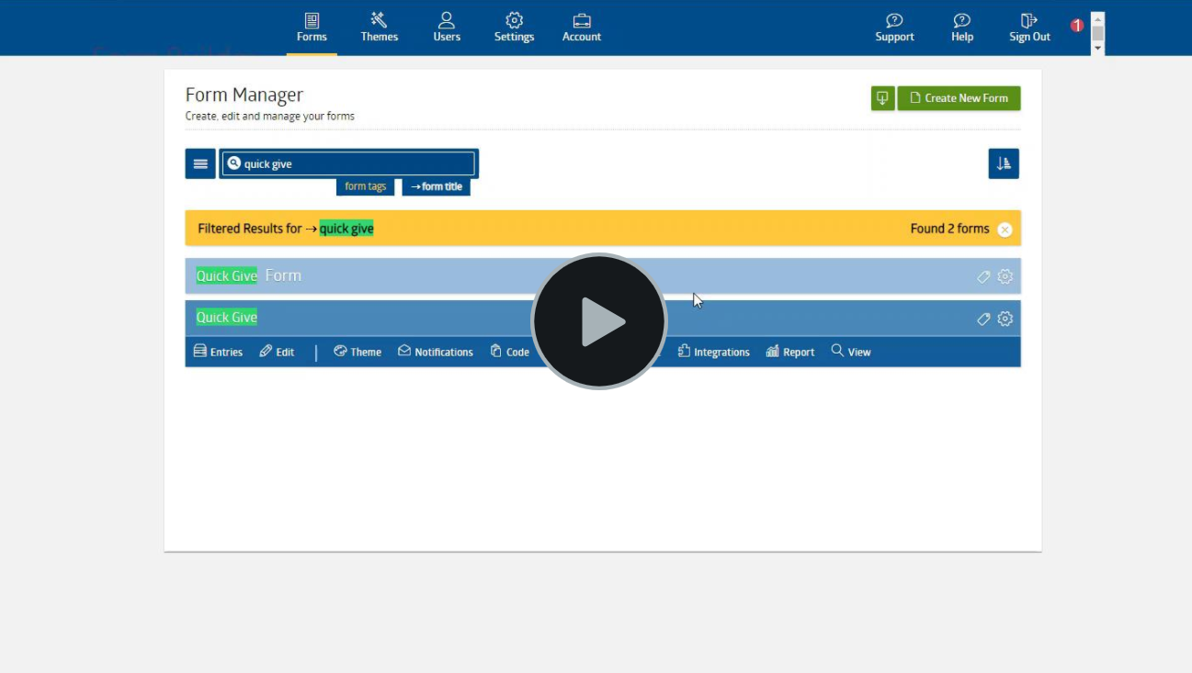Click the notification badge
This screenshot has width=1192, height=673.
1077,26
